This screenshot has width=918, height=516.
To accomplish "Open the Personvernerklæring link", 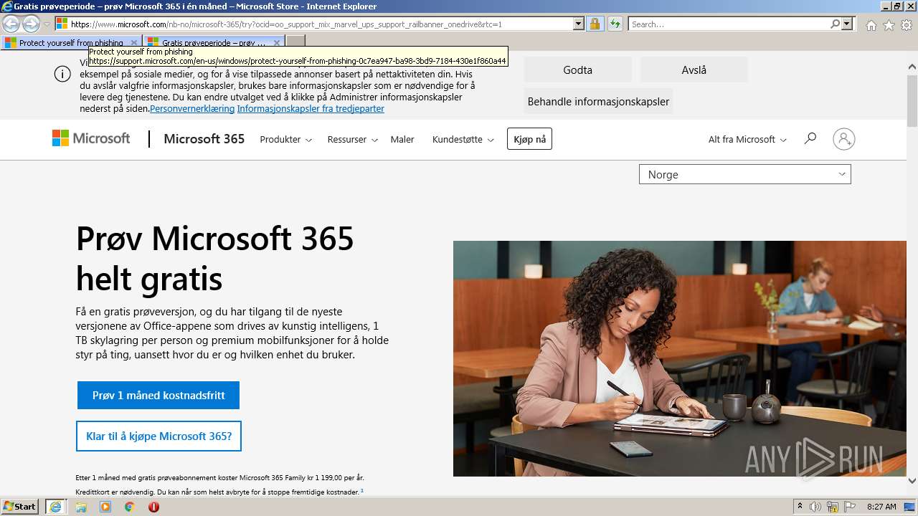I will click(x=192, y=108).
